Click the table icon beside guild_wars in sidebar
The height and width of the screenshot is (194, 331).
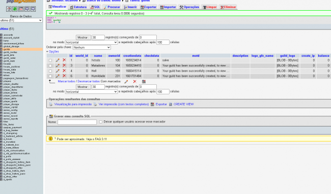tap(1, 61)
